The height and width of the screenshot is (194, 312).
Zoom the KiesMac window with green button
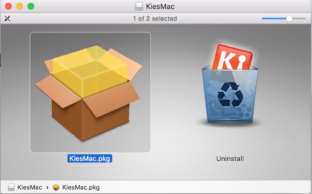click(x=31, y=6)
